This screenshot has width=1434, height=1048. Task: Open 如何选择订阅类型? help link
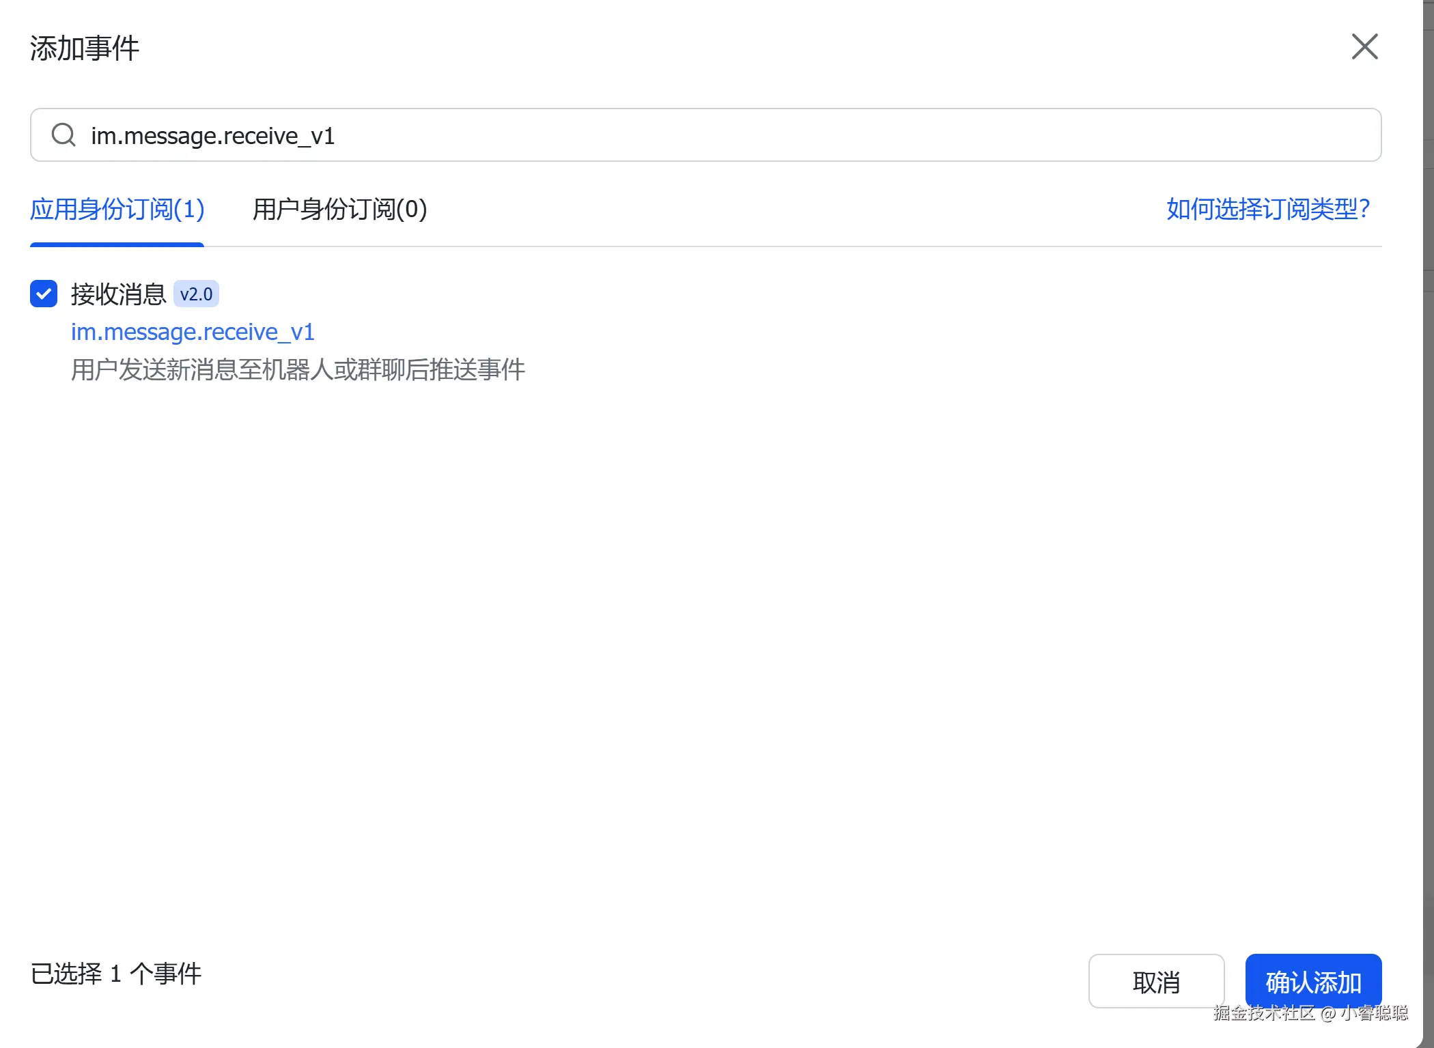point(1268,209)
